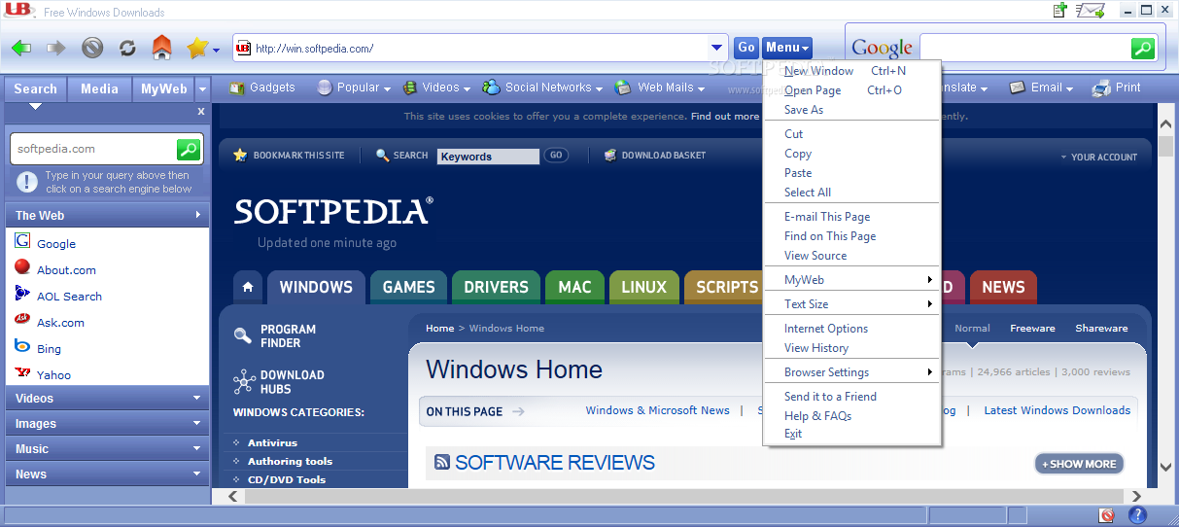Viewport: 1179px width, 527px height.
Task: Click the Softpedia home icon tab
Action: coord(248,287)
